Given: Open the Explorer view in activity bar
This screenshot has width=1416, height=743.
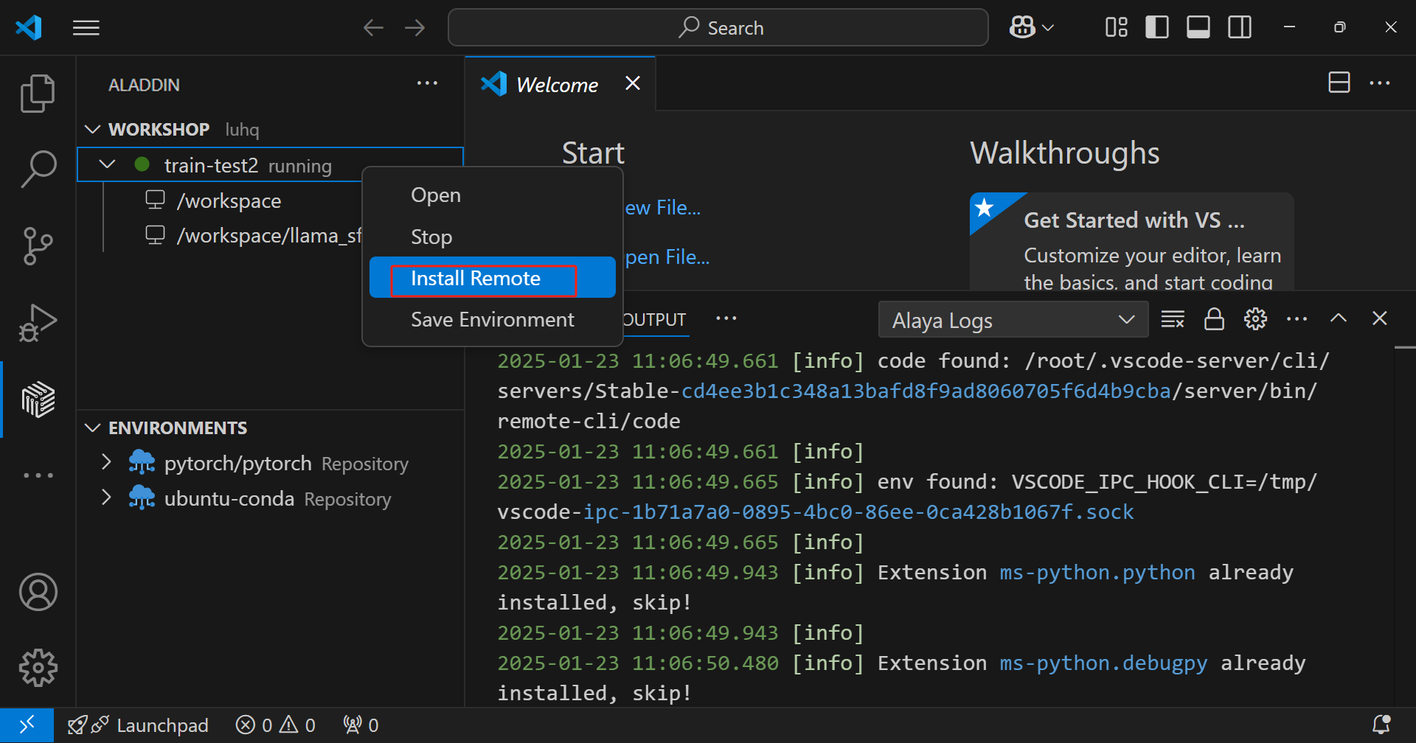Looking at the screenshot, I should tap(38, 94).
